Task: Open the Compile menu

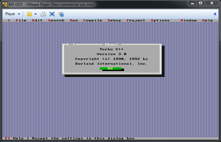Action: tap(92, 20)
